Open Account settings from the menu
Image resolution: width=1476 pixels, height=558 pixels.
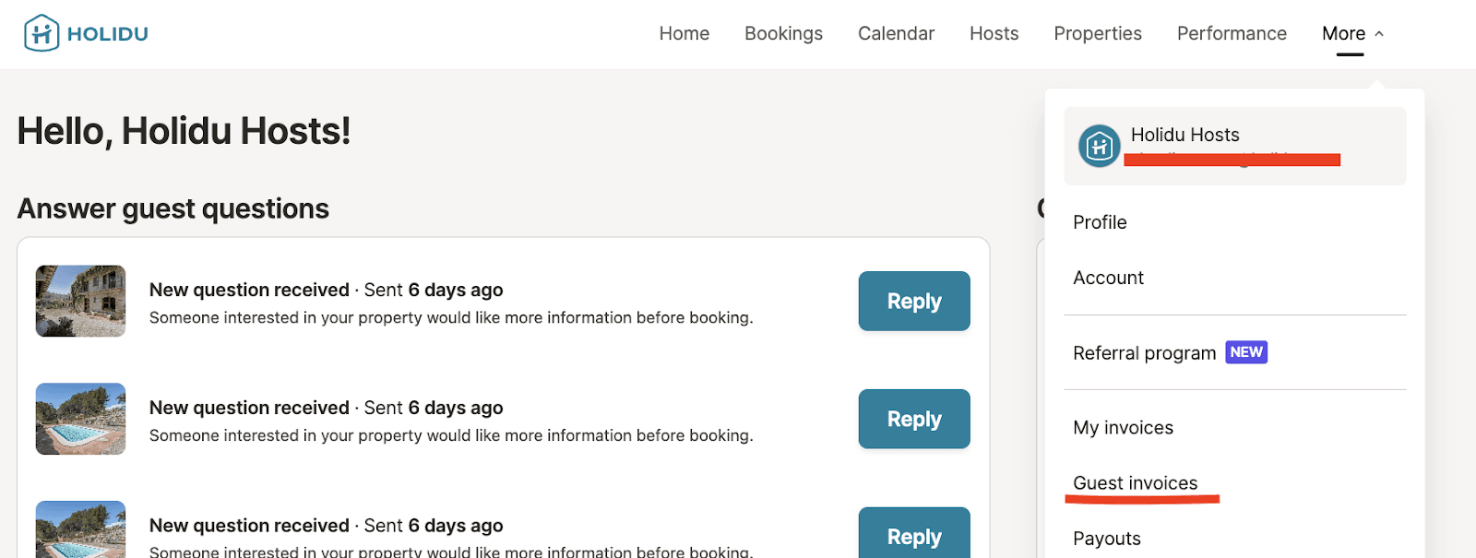point(1108,278)
